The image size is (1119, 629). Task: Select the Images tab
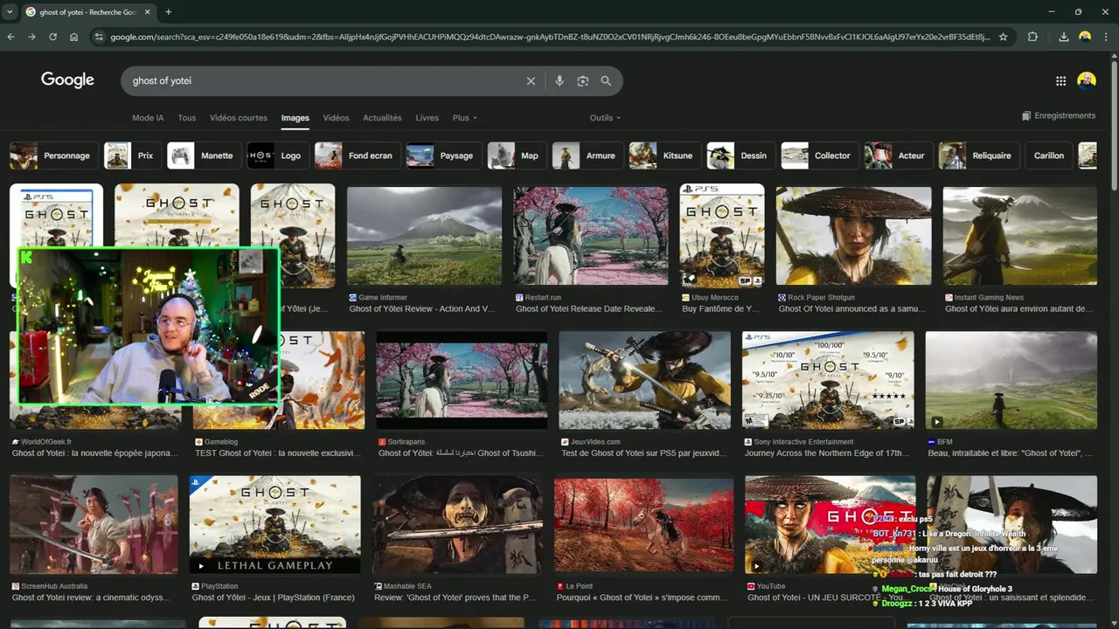pos(295,118)
